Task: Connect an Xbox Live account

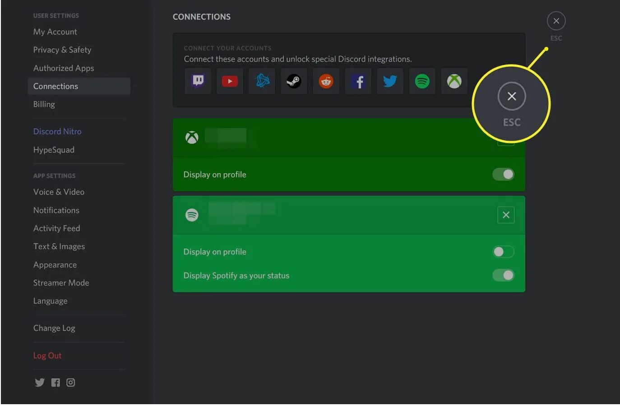Action: (x=454, y=81)
